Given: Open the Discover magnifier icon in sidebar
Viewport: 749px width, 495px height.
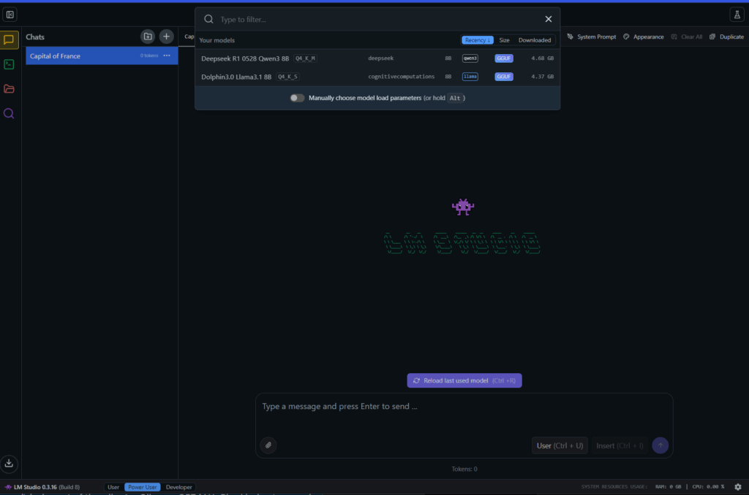Looking at the screenshot, I should point(9,113).
